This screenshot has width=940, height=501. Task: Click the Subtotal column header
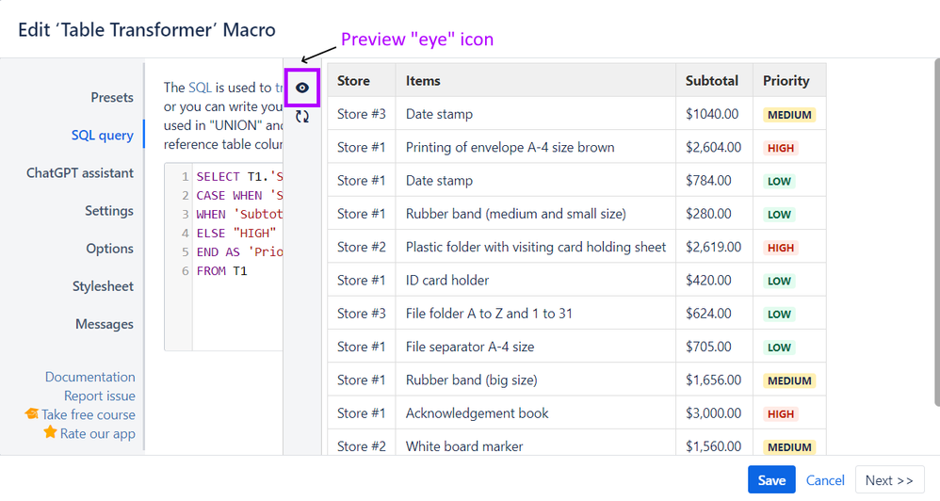click(x=712, y=81)
